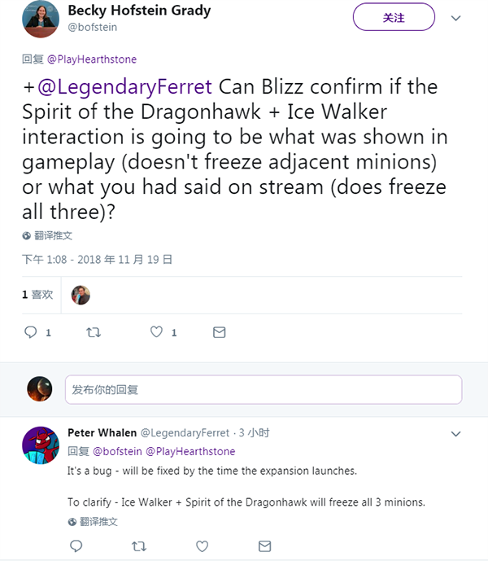The width and height of the screenshot is (488, 561).
Task: Retweet Becky Hofstein Grady's tweet
Action: pos(94,333)
